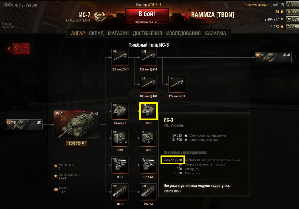Open the КАЗАРМА tab
Viewport: 299px width, 209px height.
pyautogui.click(x=216, y=33)
